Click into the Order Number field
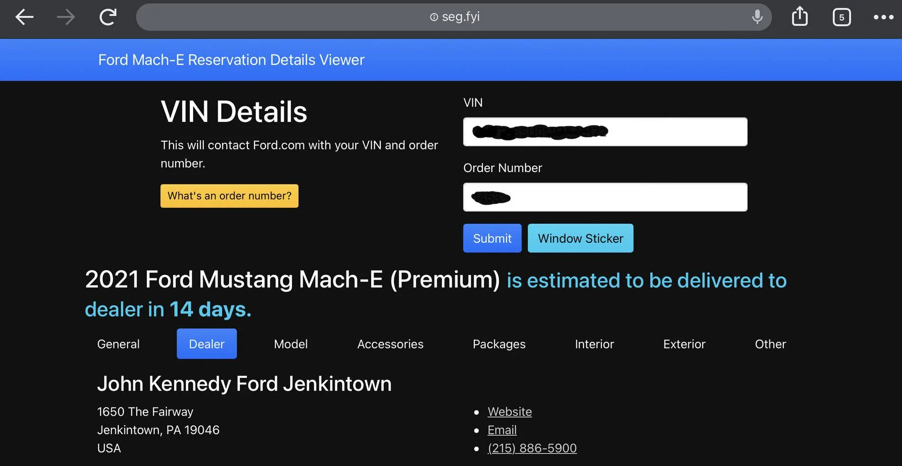Image resolution: width=902 pixels, height=466 pixels. (605, 197)
